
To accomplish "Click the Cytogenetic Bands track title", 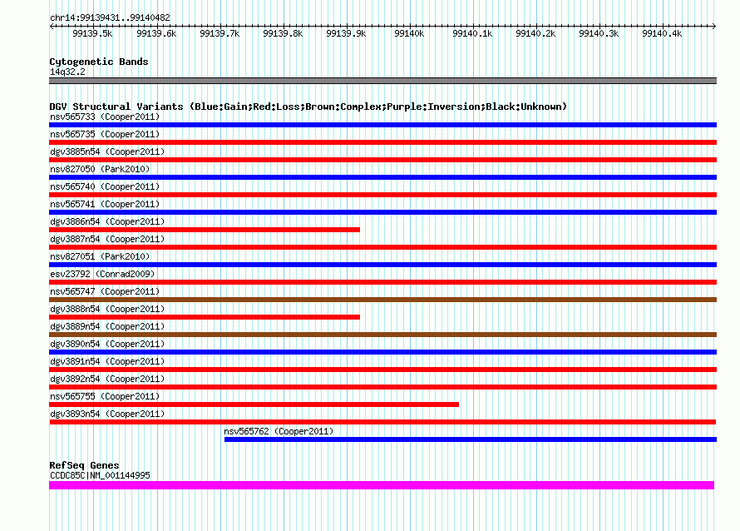I will tap(99, 62).
